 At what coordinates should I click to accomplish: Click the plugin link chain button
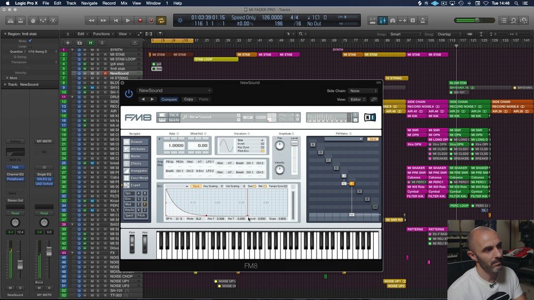click(374, 99)
